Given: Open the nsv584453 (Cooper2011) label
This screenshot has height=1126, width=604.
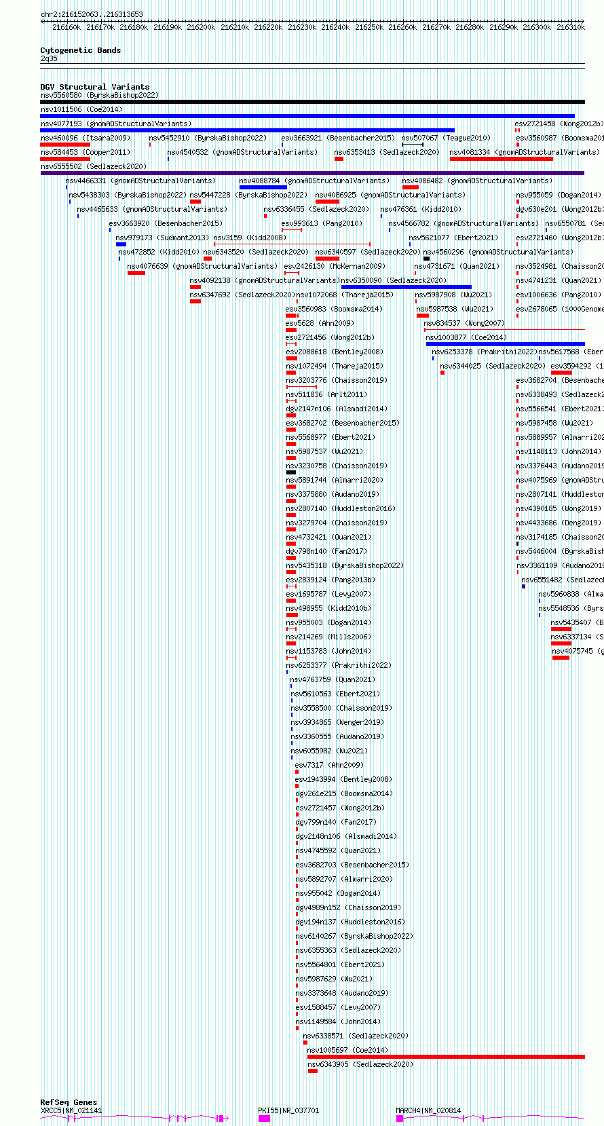Looking at the screenshot, I should tap(86, 153).
